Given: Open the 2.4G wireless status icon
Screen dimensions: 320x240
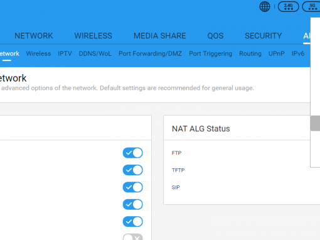Looking at the screenshot, I should 288,7.
